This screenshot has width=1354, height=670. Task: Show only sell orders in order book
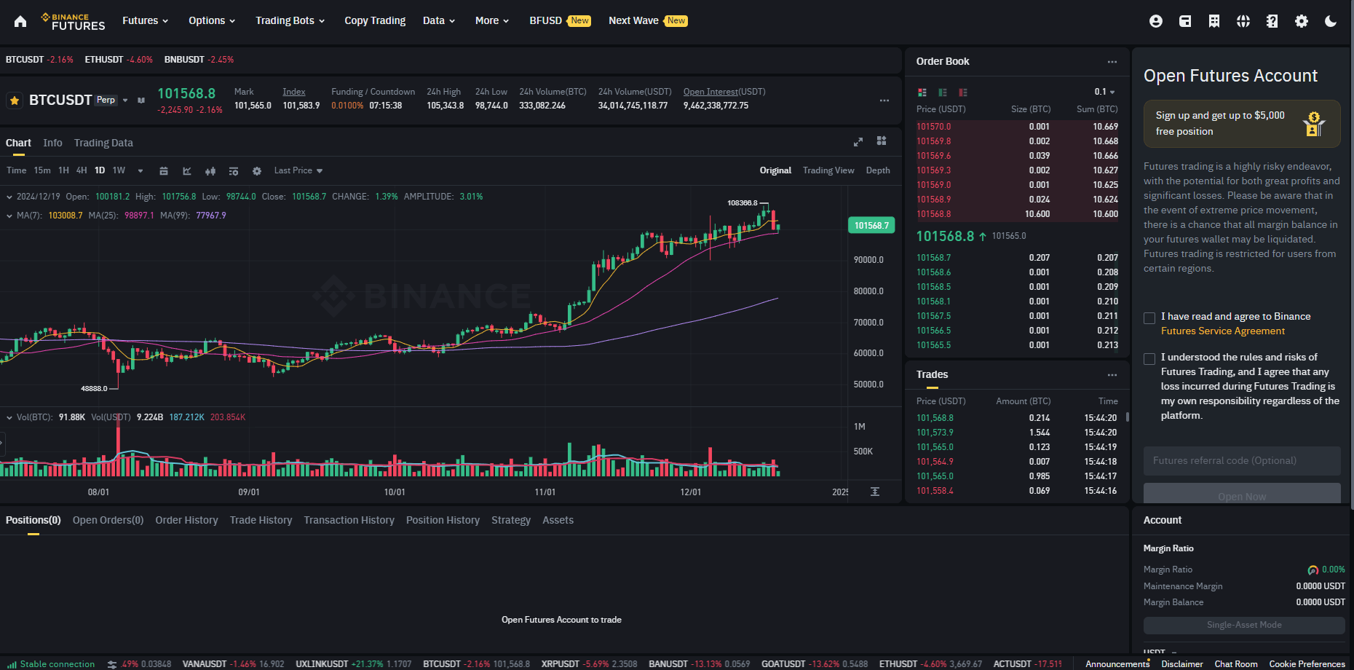click(963, 92)
